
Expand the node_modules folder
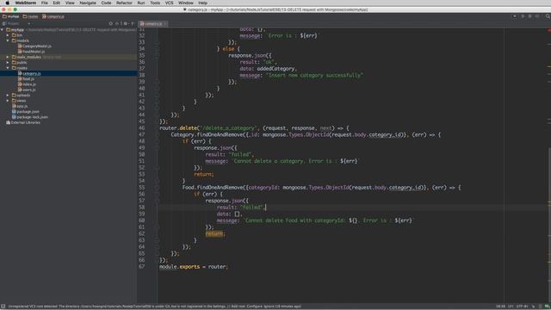(8, 57)
